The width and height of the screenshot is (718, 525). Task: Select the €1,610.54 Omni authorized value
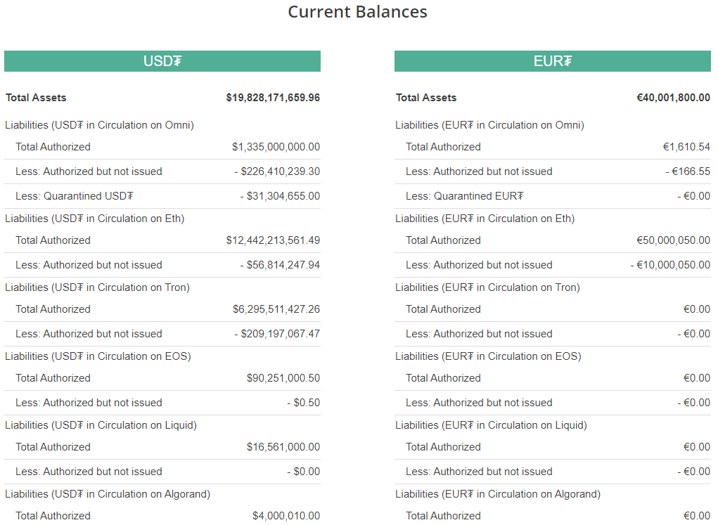pos(686,147)
